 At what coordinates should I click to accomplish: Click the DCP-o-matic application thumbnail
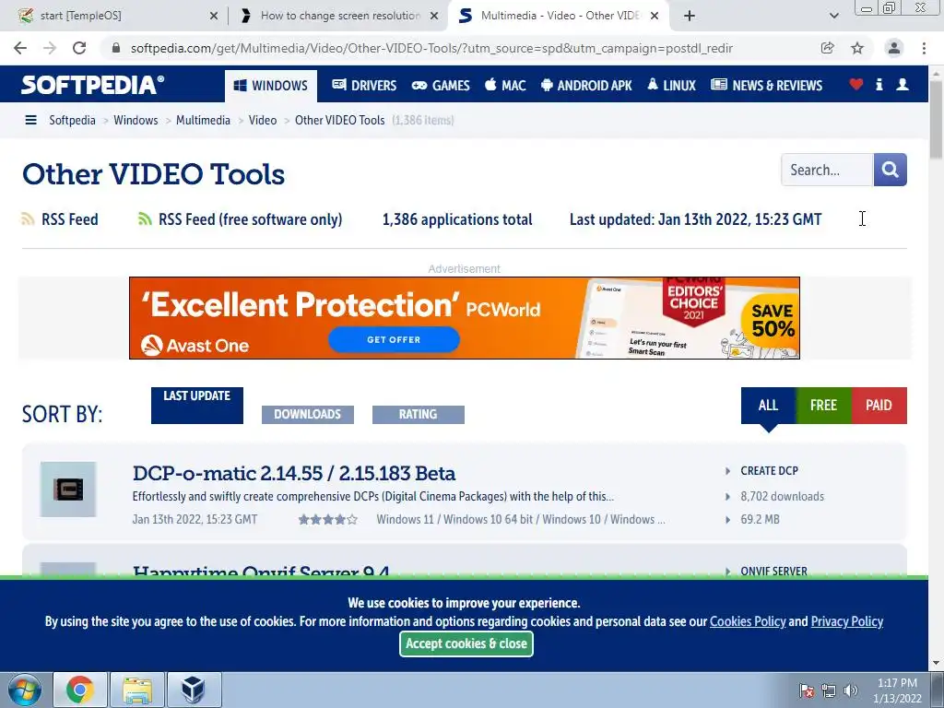click(x=68, y=489)
